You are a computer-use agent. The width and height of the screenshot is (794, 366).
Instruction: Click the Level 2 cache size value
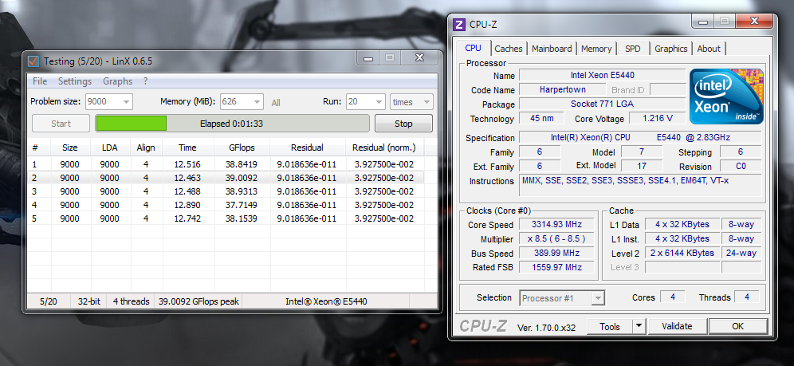(x=682, y=253)
